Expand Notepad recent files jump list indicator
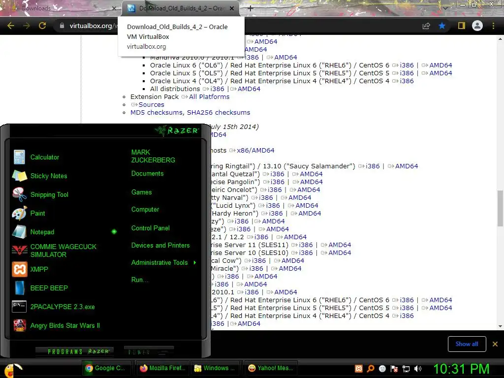 (114, 232)
